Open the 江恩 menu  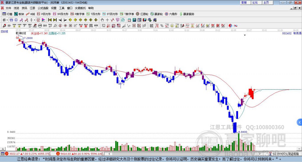[32, 8]
